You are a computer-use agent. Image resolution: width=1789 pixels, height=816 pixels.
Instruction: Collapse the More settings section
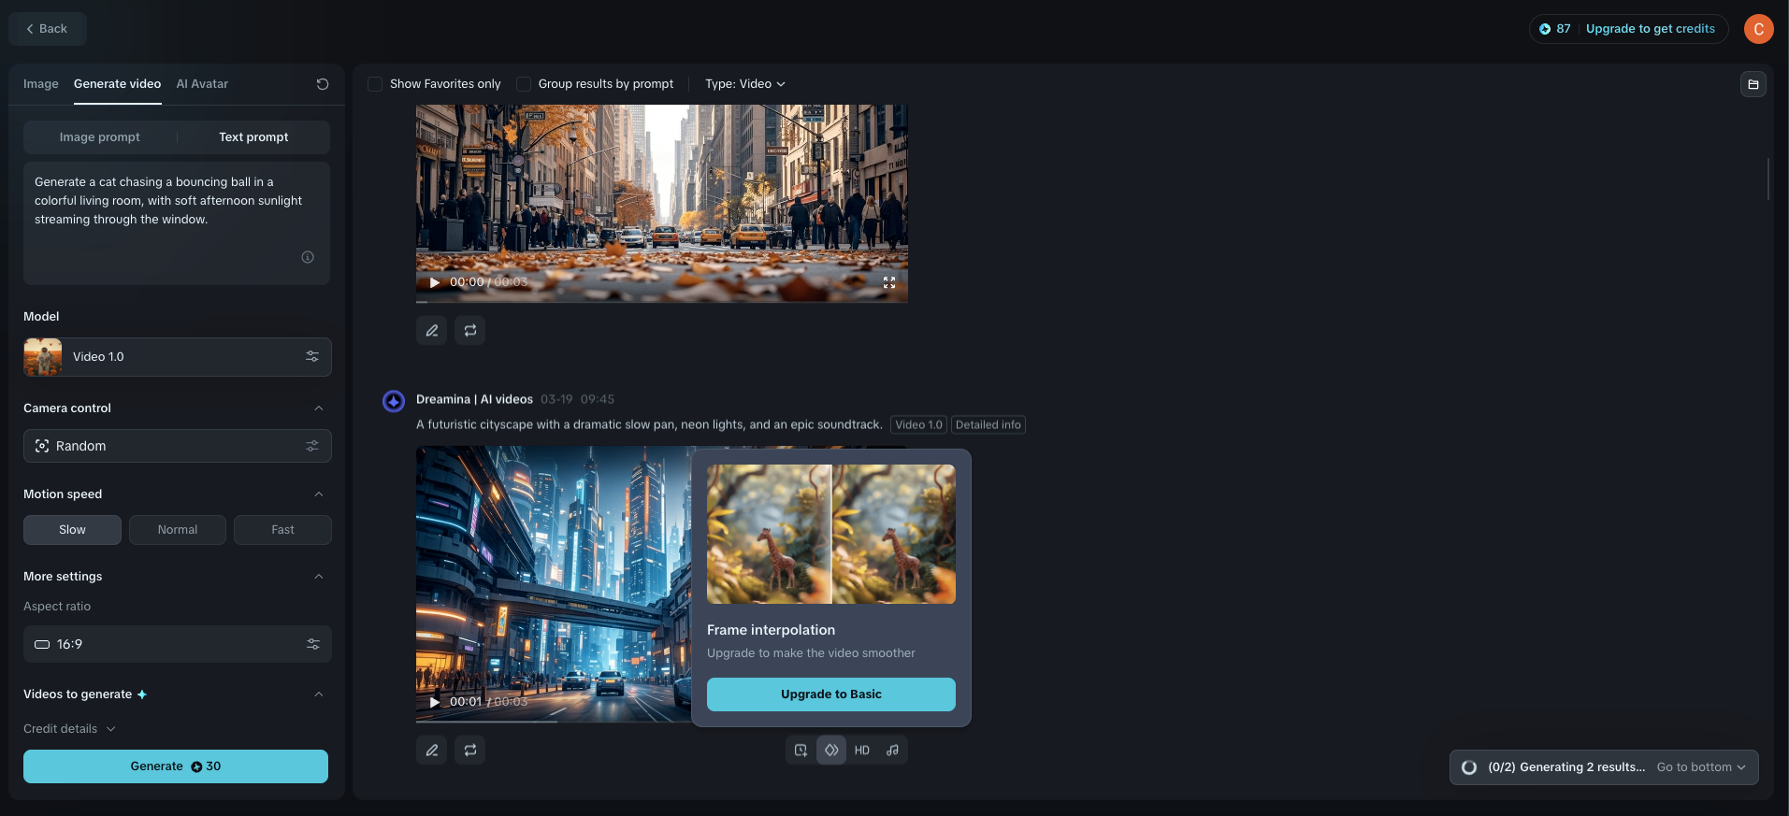click(x=319, y=577)
